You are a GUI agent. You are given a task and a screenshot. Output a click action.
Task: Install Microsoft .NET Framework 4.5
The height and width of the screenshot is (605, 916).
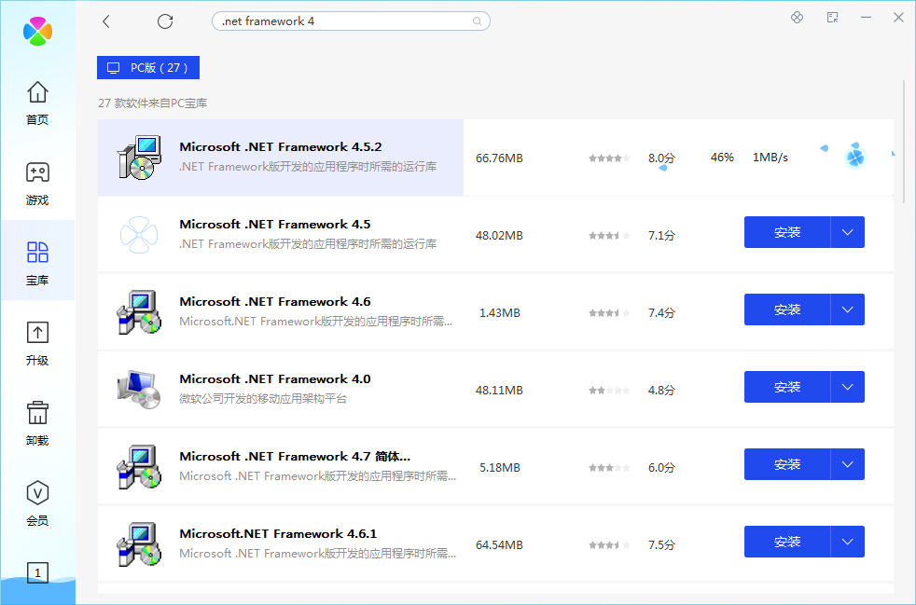point(787,232)
